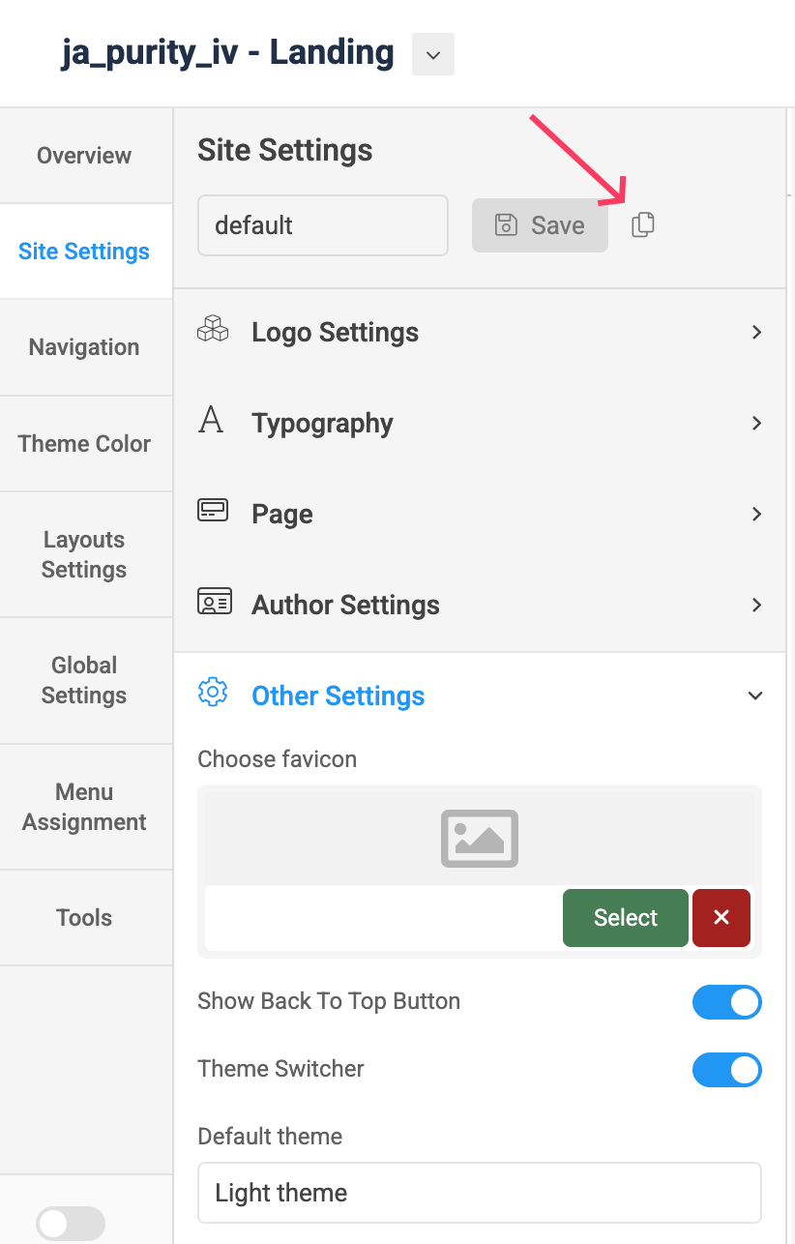This screenshot has height=1244, width=795.
Task: Open the Default theme Light theme selector
Action: click(480, 1193)
